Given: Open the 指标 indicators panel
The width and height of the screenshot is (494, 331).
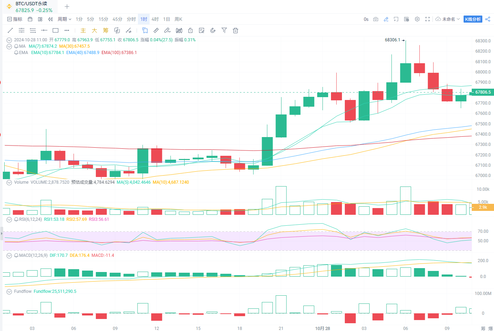Looking at the screenshot, I should (x=14, y=19).
